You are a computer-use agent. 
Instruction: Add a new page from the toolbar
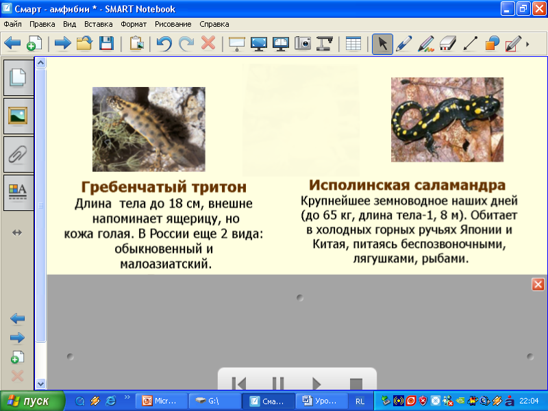click(x=34, y=44)
